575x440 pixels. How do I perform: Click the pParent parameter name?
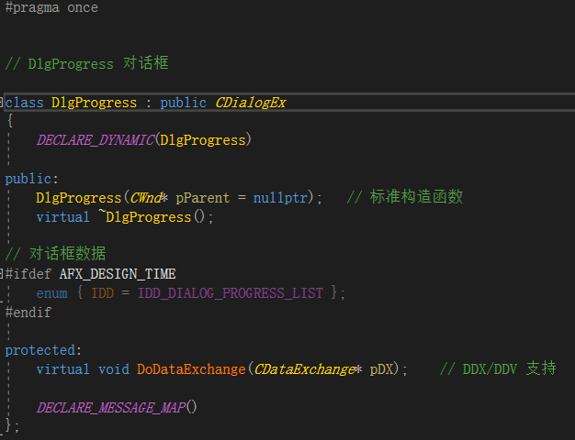(203, 198)
